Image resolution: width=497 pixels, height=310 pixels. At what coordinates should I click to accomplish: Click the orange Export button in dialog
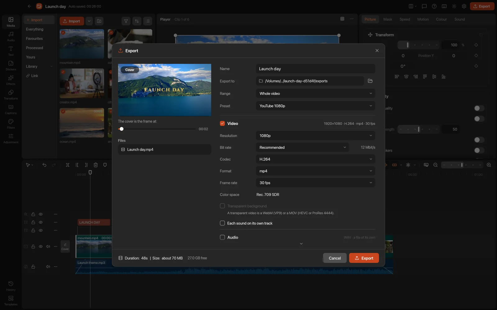(x=364, y=258)
